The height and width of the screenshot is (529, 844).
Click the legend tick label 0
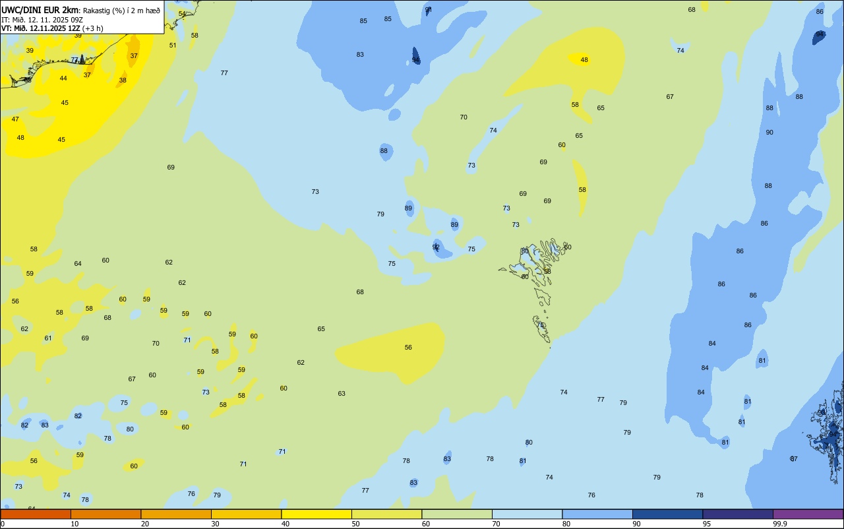3,524
